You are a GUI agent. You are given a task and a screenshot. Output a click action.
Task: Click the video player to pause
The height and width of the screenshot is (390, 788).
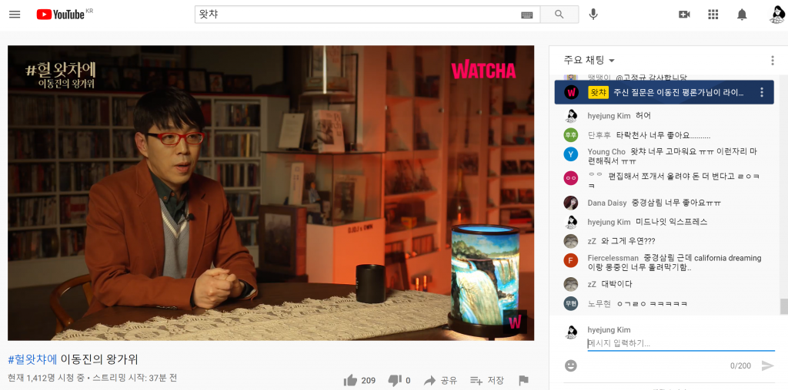pos(271,193)
